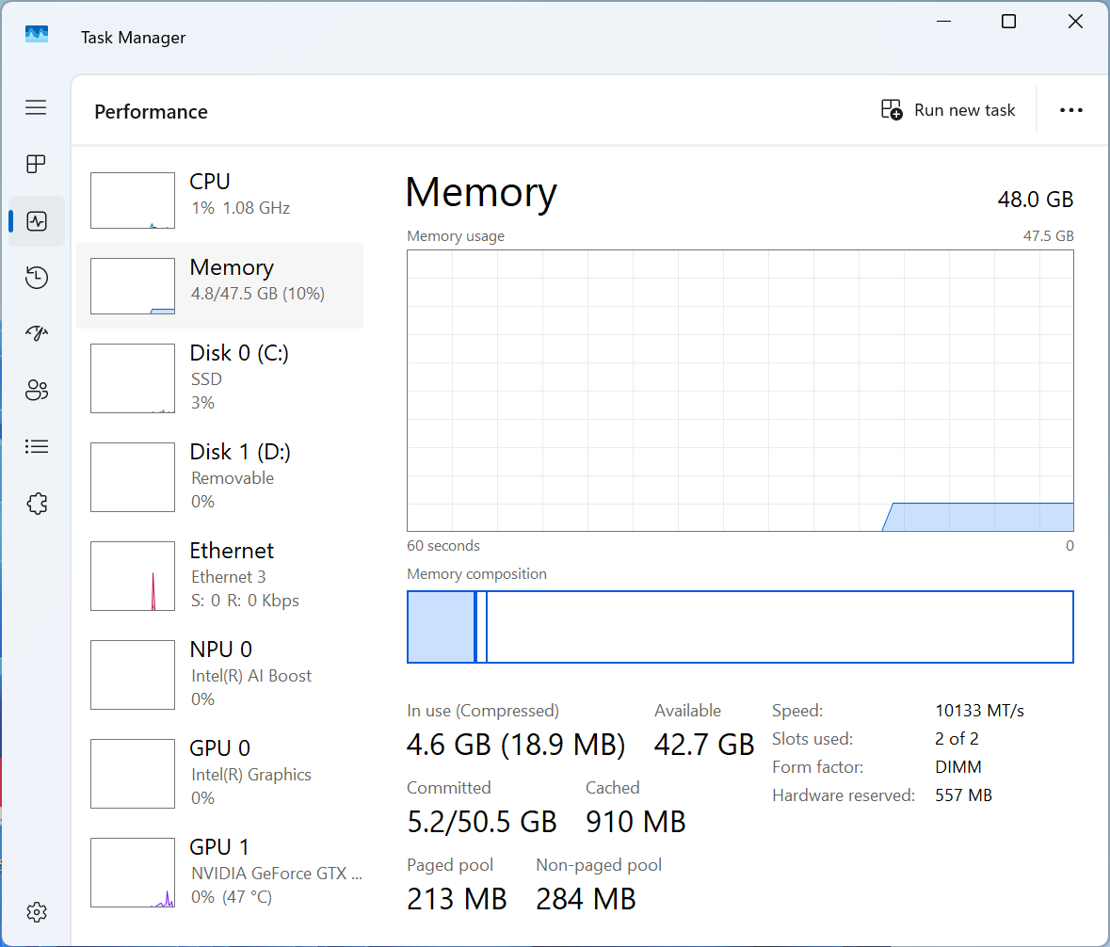
Task: Click the Memory usage graph area
Action: [x=740, y=391]
